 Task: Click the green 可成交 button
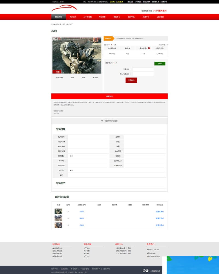pyautogui.click(x=160, y=64)
